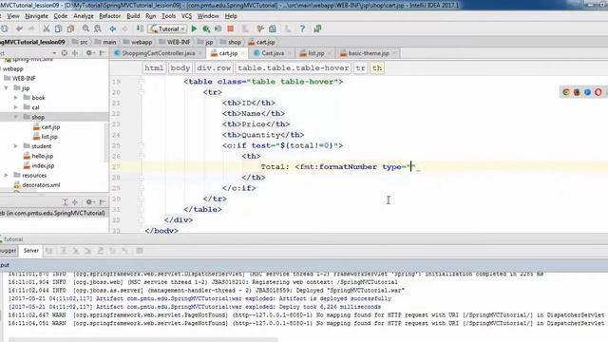
Task: Click the Find magnifier icon
Action: pyautogui.click(x=85, y=28)
